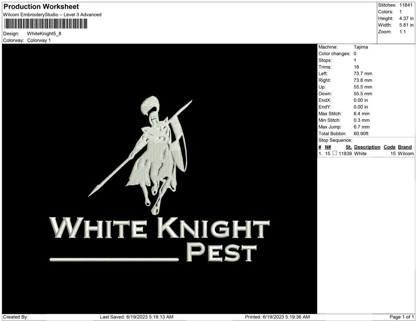Click the 'White' description cell
Screen dimensions: 417x321
(361, 153)
